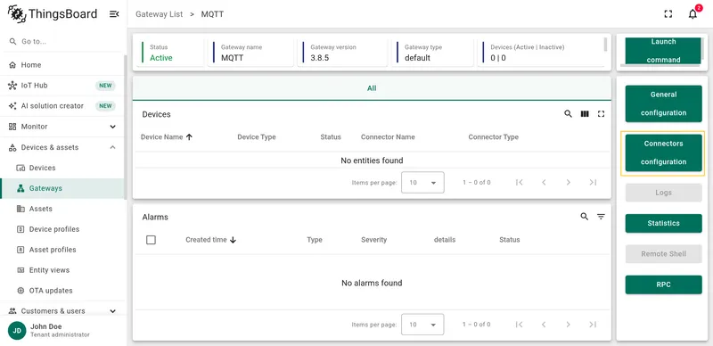Screen dimensions: 713x346
Task: Click John Doe user name
Action: [46, 326]
